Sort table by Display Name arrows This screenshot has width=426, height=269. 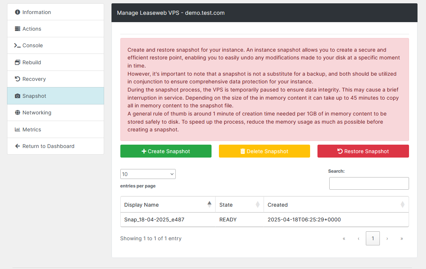point(209,204)
